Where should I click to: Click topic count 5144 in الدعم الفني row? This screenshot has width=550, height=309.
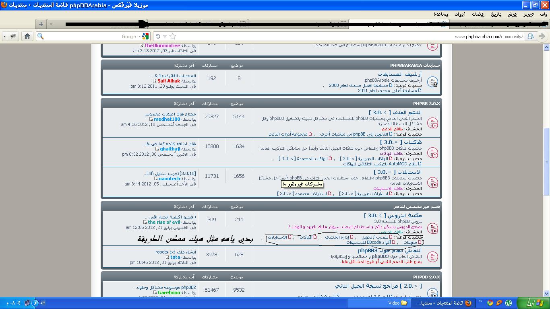coord(239,116)
